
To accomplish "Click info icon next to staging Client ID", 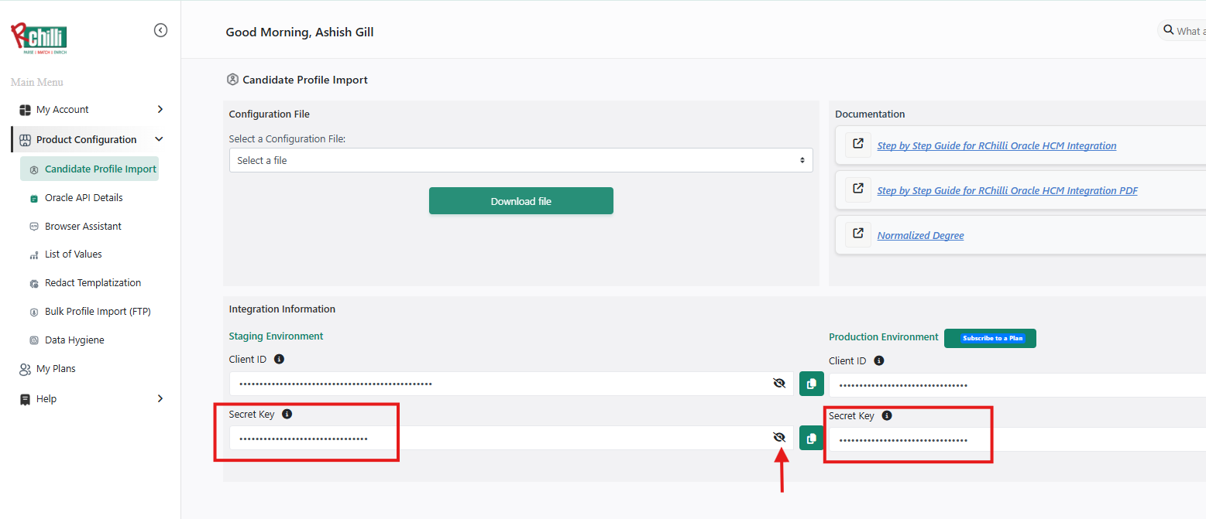I will coord(280,360).
